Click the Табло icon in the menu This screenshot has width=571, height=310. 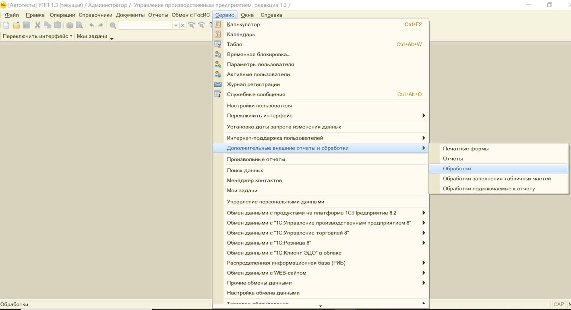(218, 45)
